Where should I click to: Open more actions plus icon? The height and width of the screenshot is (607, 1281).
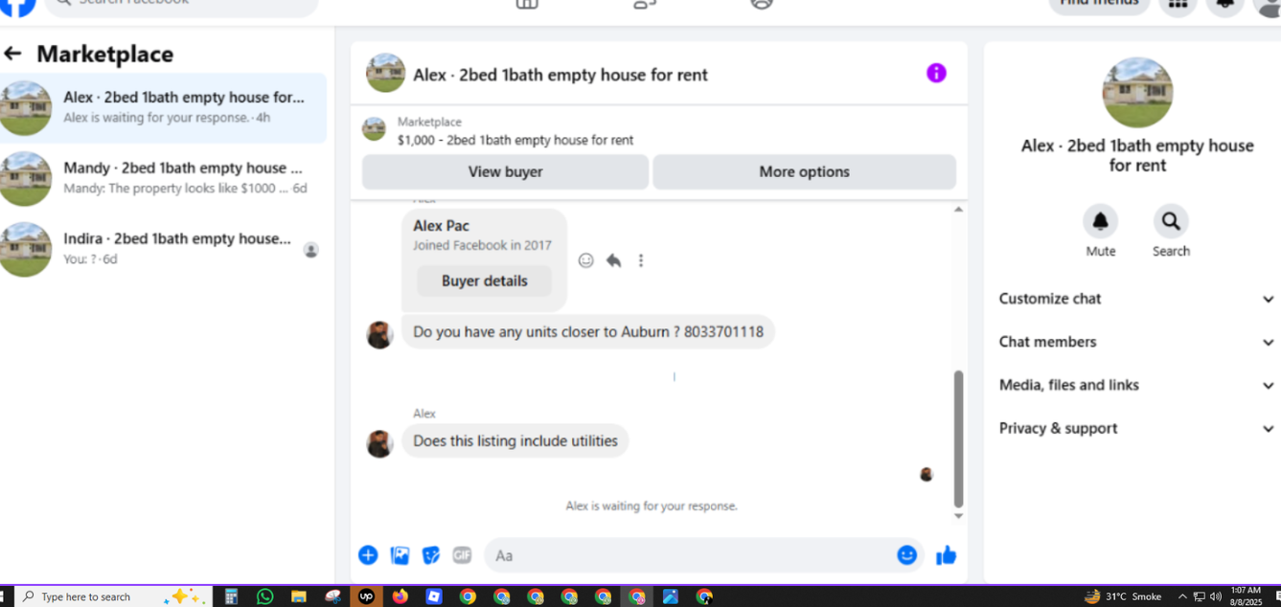pyautogui.click(x=368, y=555)
